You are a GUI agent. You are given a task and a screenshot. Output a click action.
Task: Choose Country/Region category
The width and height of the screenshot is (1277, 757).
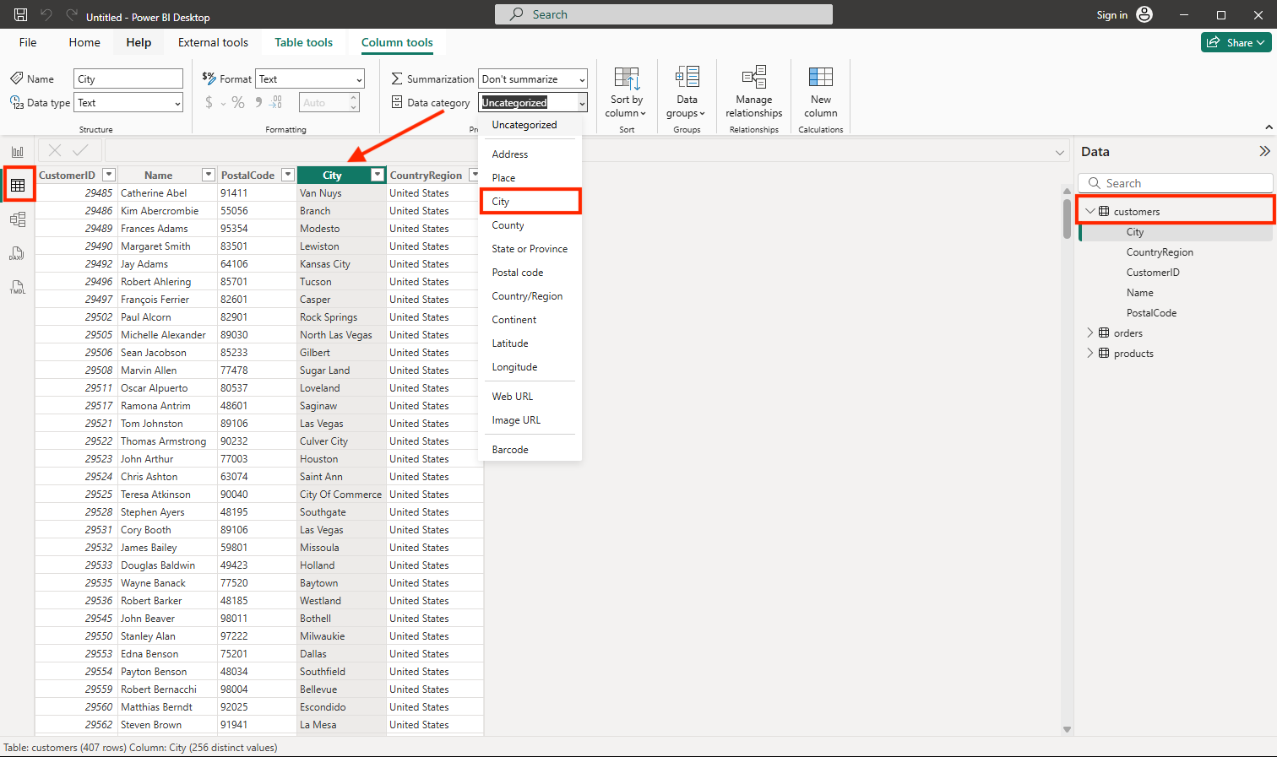pyautogui.click(x=530, y=296)
